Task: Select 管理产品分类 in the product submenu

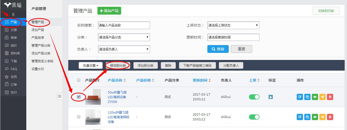Action: (x=41, y=46)
